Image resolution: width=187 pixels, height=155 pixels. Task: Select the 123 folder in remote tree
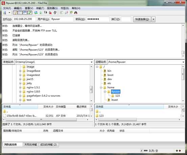(x=117, y=96)
